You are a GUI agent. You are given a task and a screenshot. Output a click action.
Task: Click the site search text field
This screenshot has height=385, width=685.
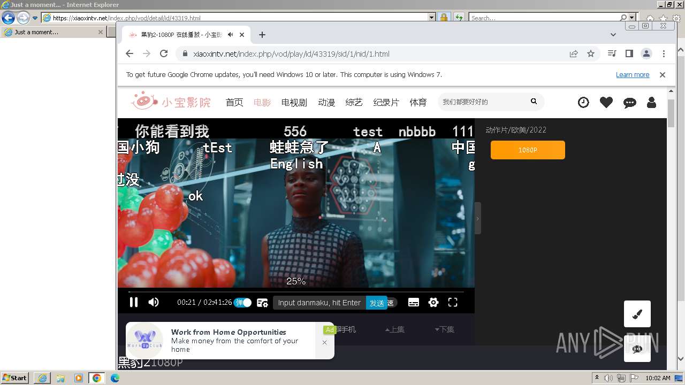483,102
